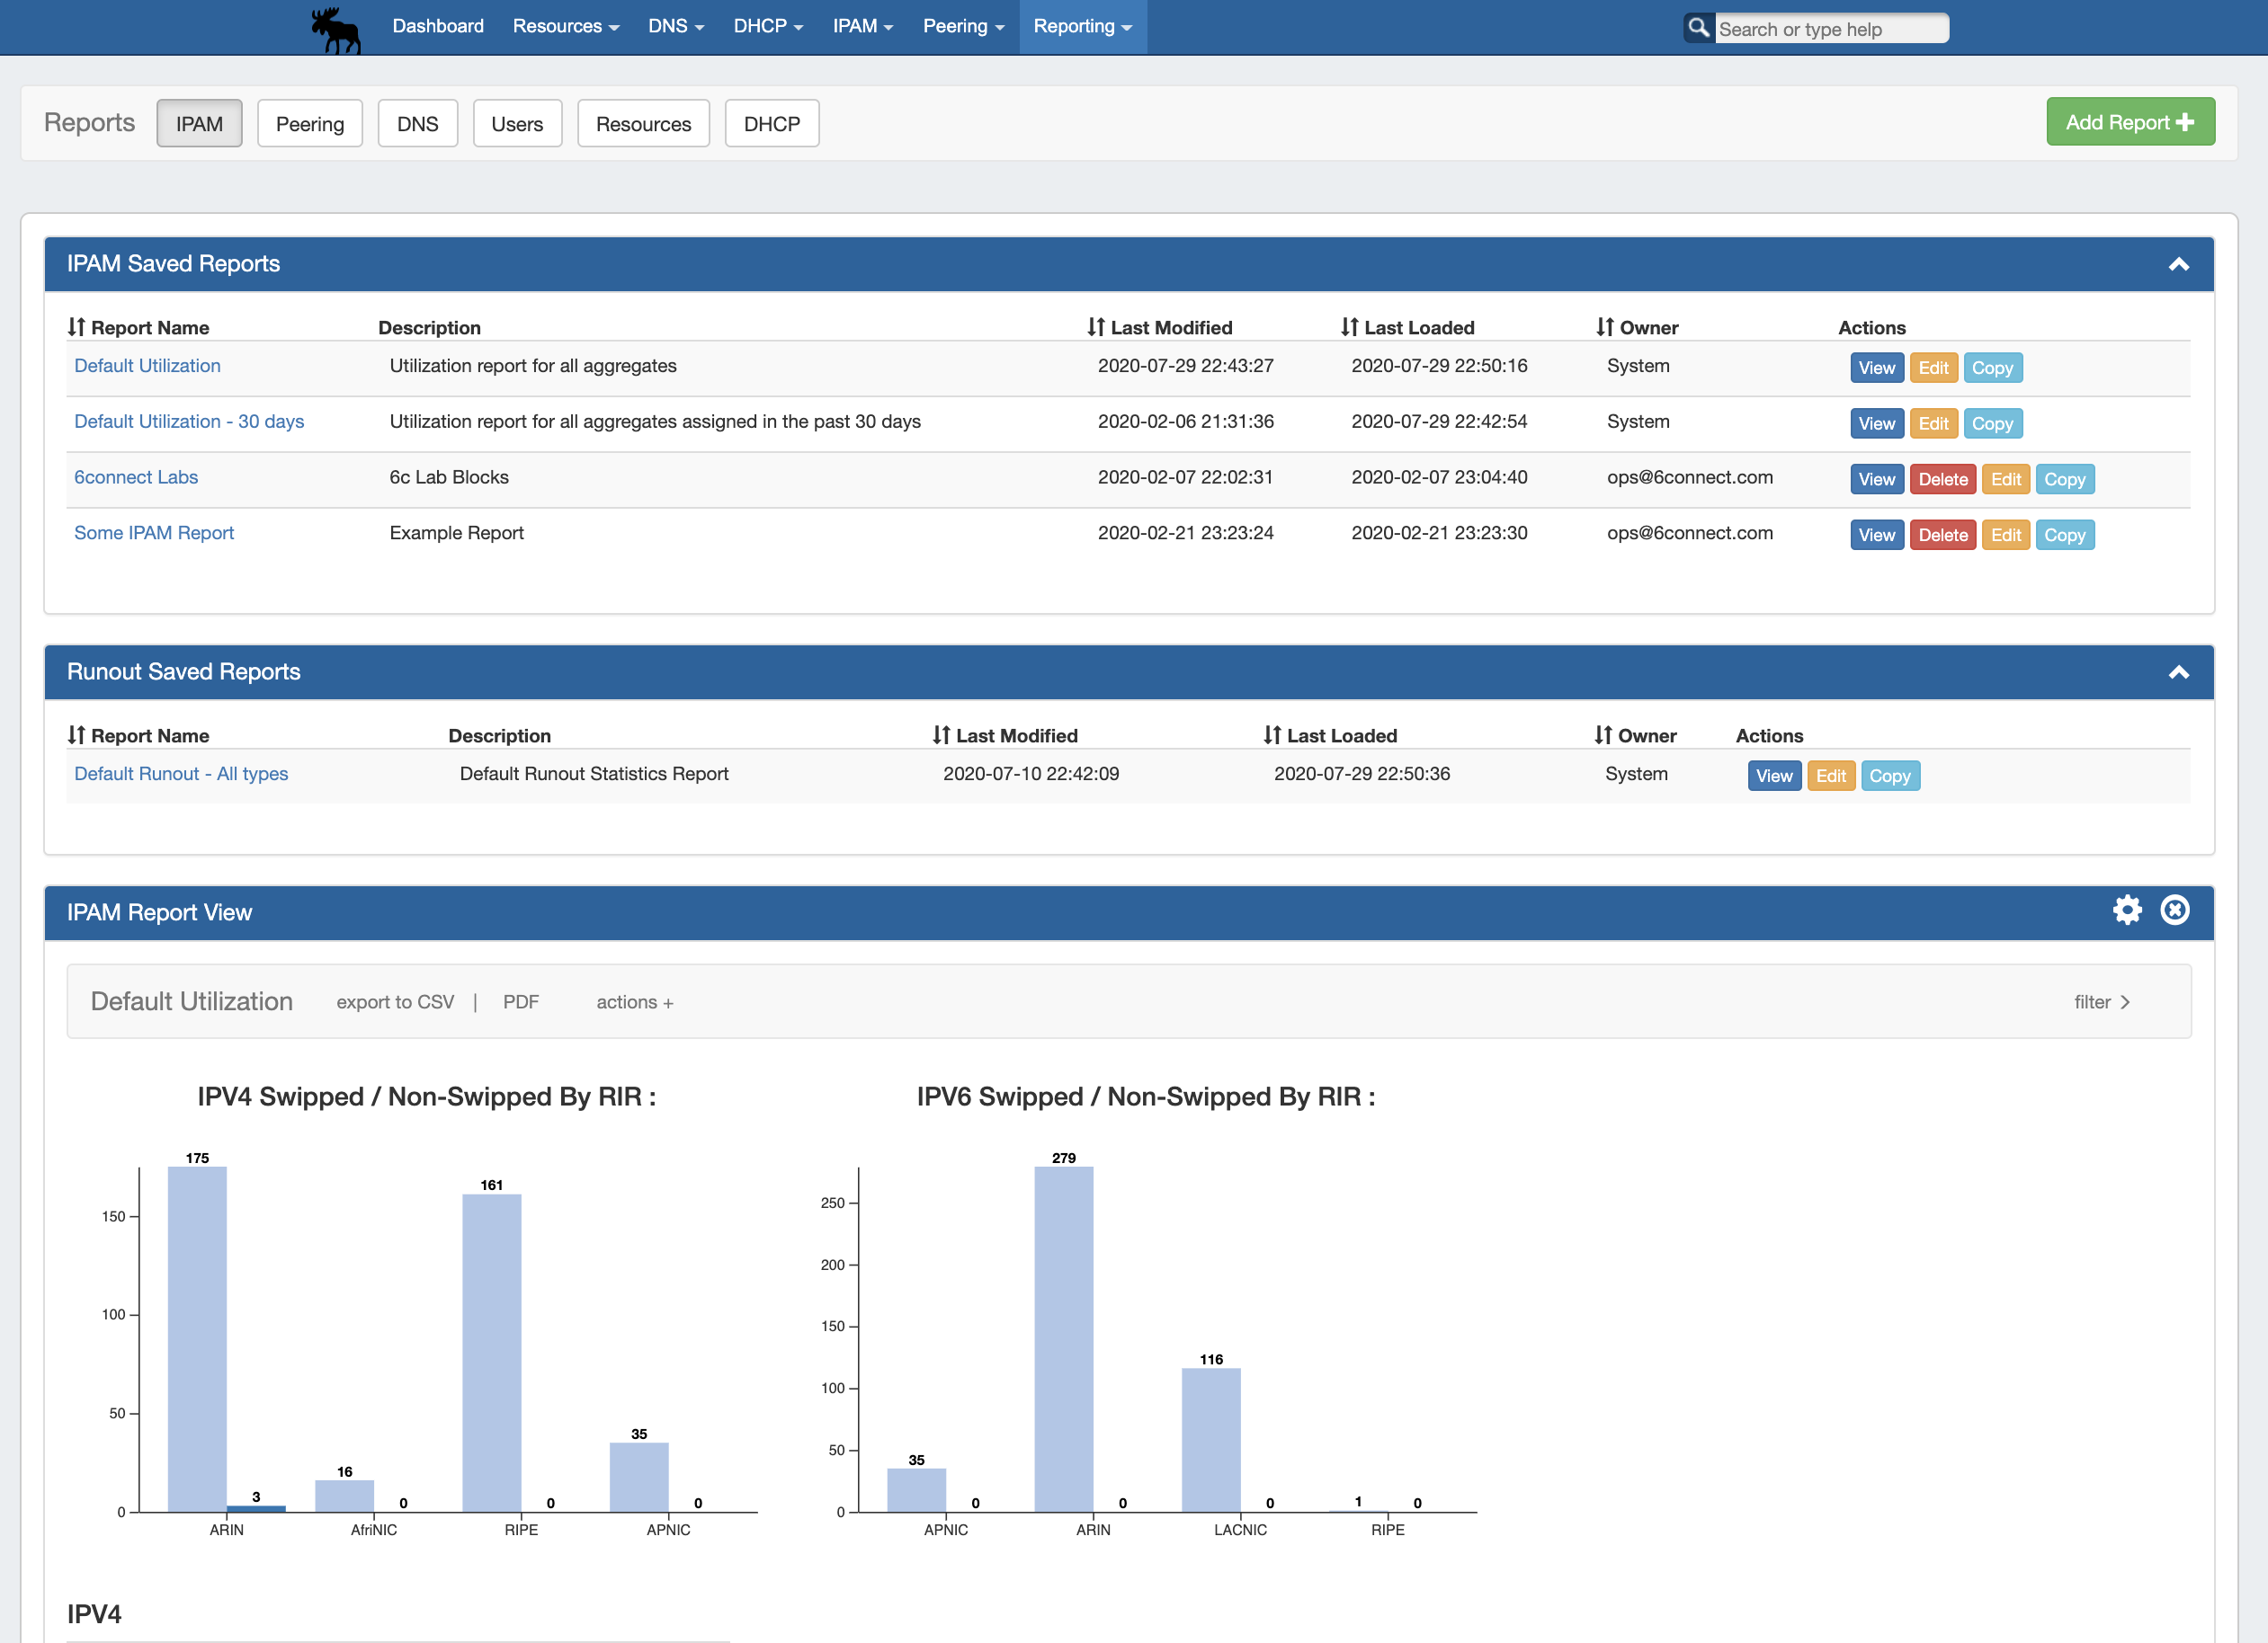This screenshot has height=1643, width=2268.
Task: Expand the filter options
Action: 2101,1001
